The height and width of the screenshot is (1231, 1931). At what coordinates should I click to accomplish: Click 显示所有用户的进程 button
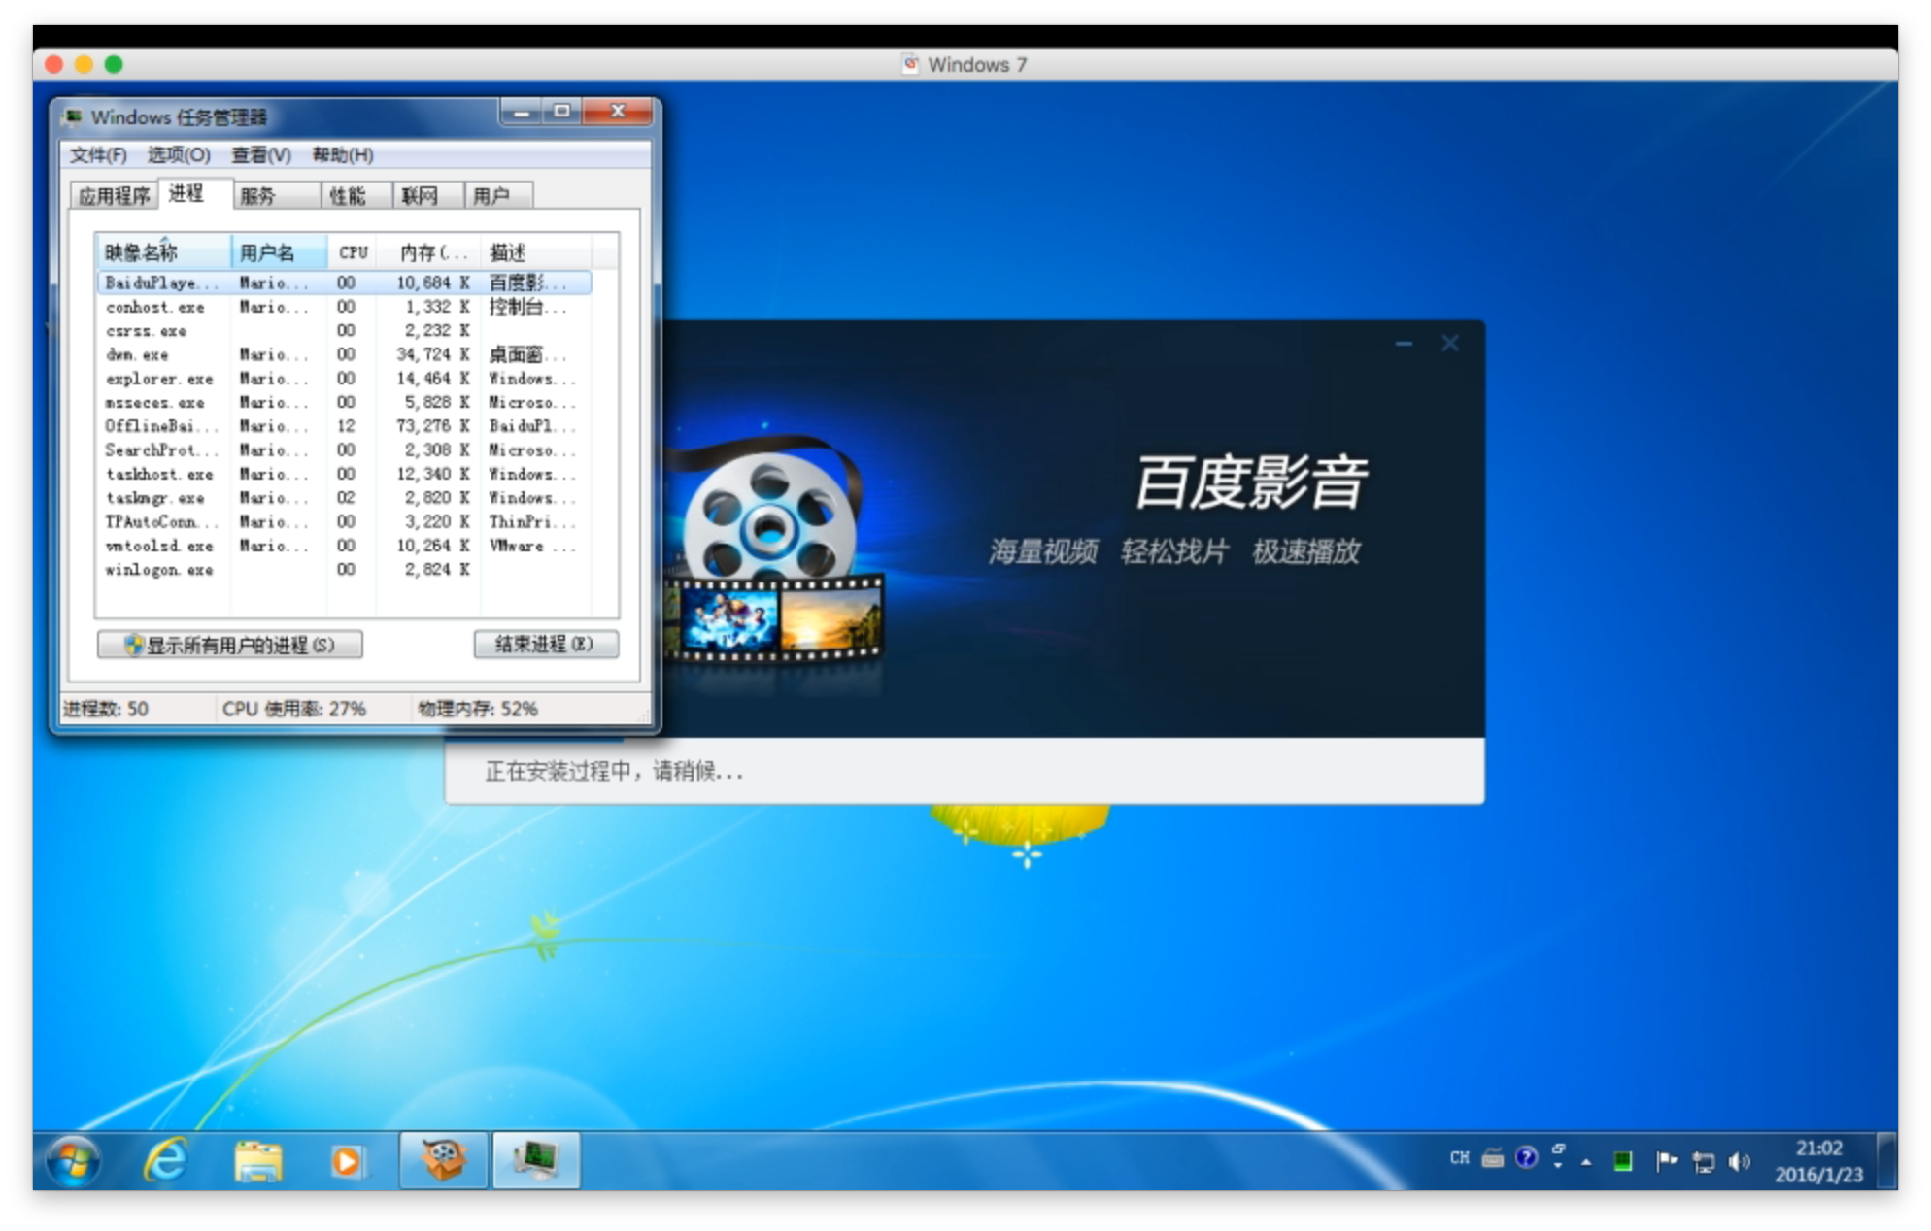[230, 646]
